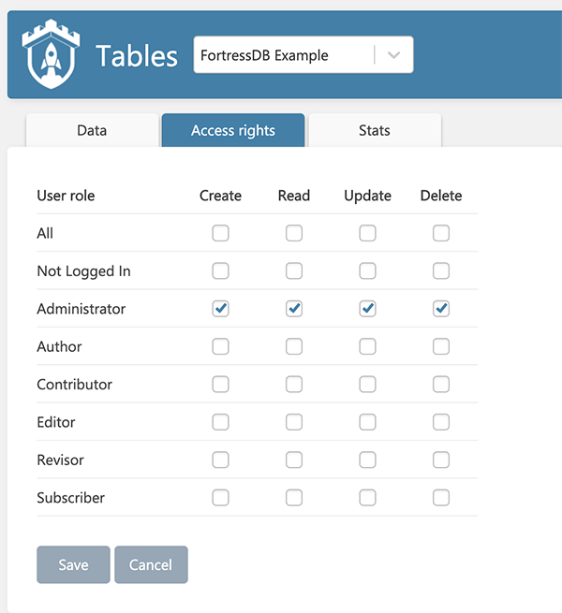This screenshot has width=562, height=613.
Task: Allow Contributor to Create records
Action: click(220, 385)
